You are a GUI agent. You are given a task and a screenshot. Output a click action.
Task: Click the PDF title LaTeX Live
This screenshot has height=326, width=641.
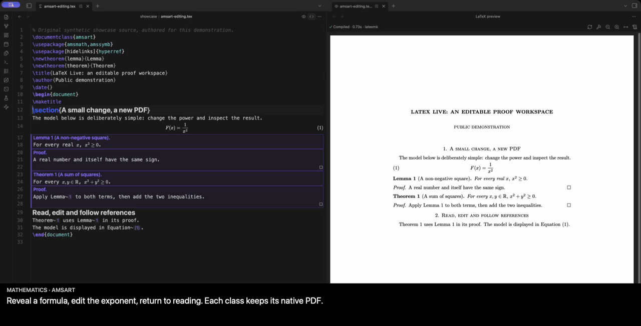[x=482, y=112]
